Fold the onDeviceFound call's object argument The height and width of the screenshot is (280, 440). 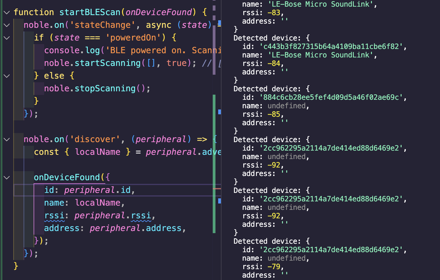(7, 177)
